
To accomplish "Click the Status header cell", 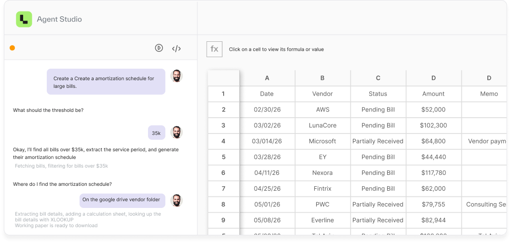I will tap(378, 94).
